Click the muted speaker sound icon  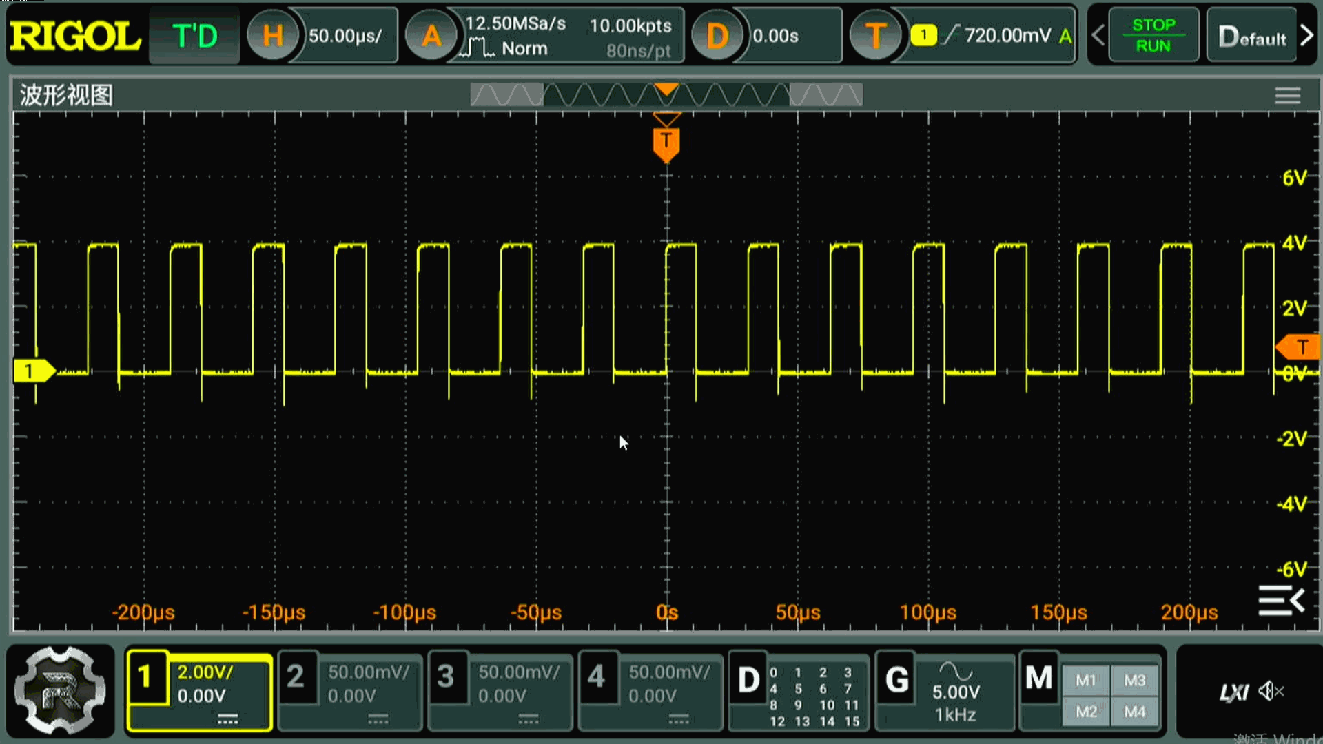pos(1270,691)
